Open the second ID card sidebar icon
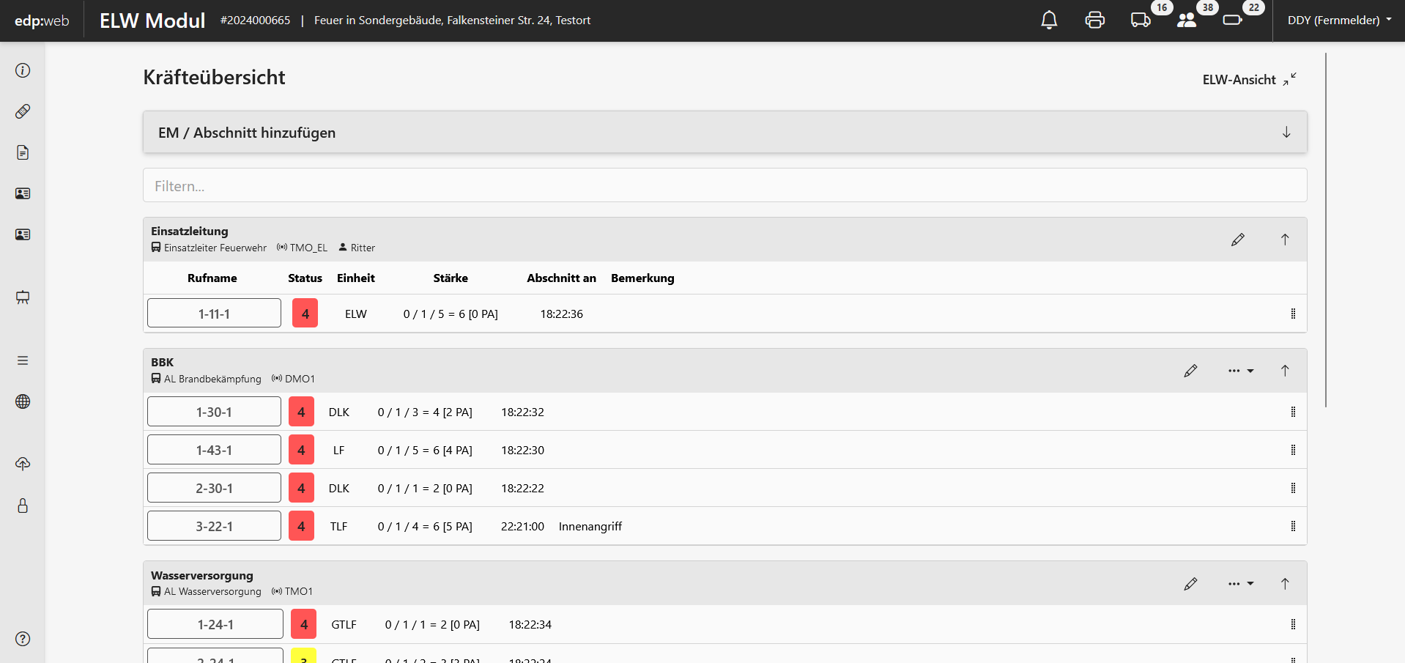This screenshot has height=663, width=1405. pos(23,234)
